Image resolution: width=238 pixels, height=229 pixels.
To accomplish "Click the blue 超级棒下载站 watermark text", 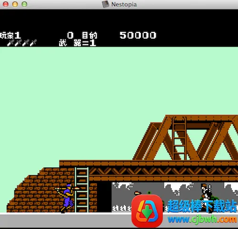I will coord(202,206).
